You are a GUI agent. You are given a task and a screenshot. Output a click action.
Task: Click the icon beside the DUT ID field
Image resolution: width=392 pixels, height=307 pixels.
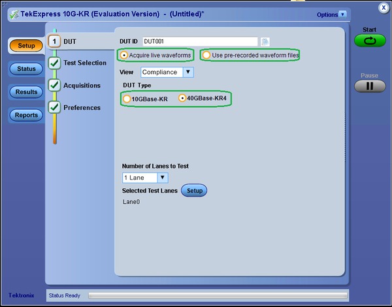(x=265, y=42)
